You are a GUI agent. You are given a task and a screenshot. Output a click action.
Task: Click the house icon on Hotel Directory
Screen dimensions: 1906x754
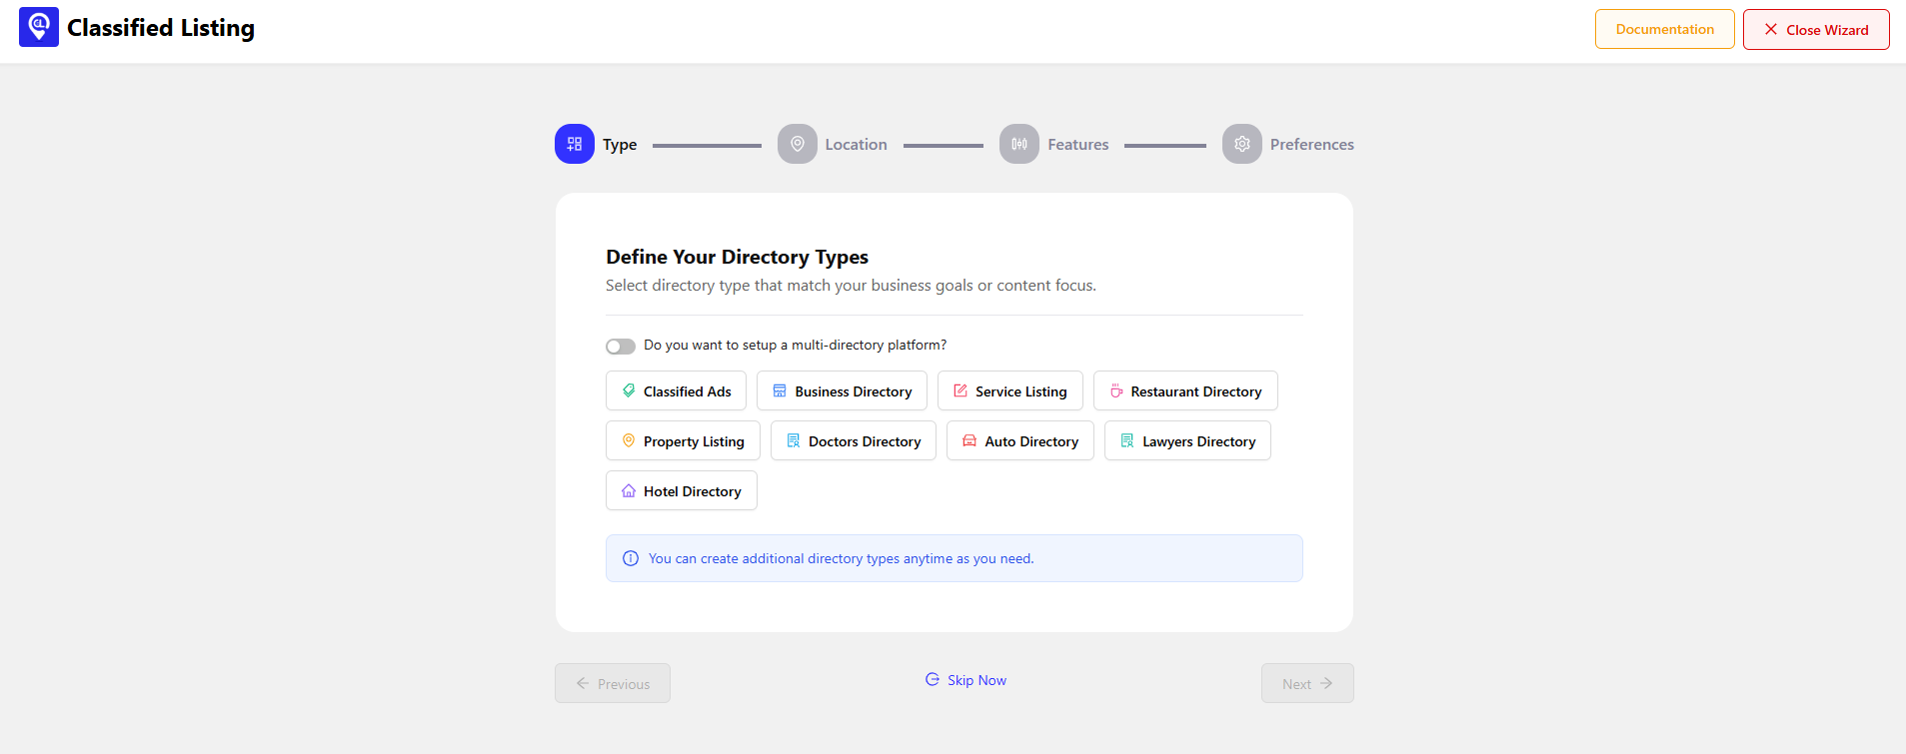coord(629,490)
